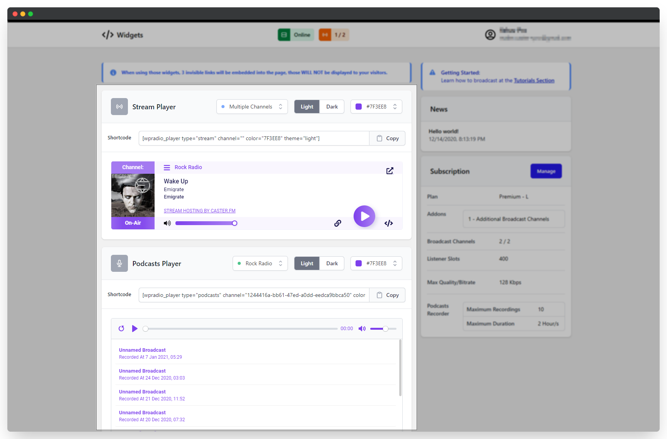Click the Additional Broadcast Channels addon
This screenshot has height=439, width=667.
point(514,219)
